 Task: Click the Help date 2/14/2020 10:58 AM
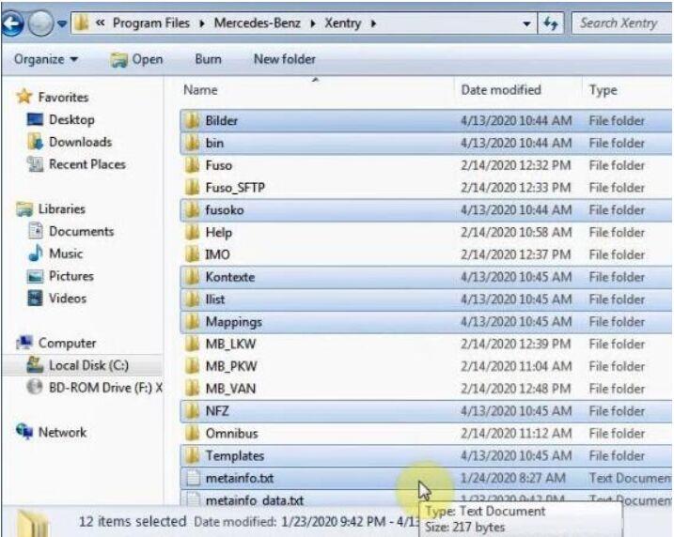coord(516,232)
